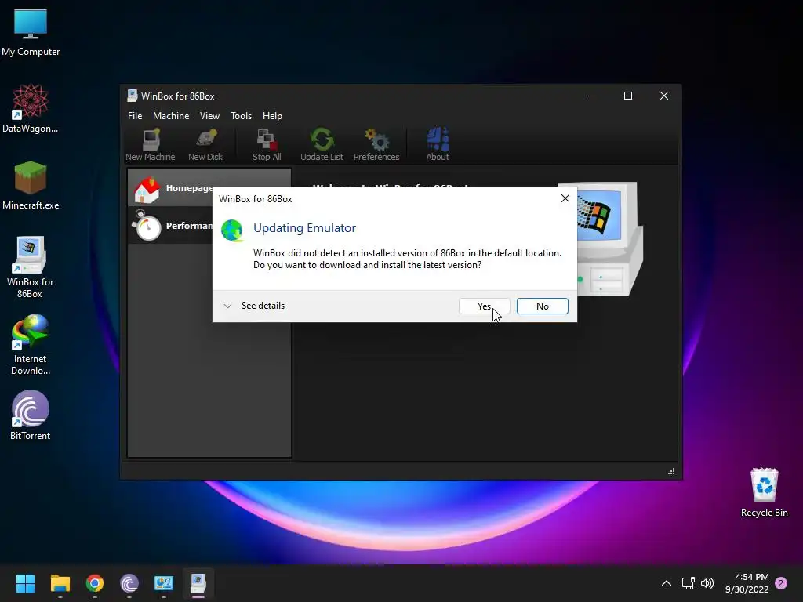Maximize the WinBox for 86Box window

[x=628, y=96]
